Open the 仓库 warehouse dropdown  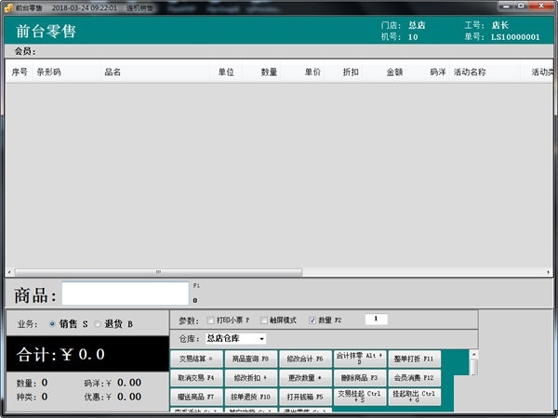[x=261, y=339]
